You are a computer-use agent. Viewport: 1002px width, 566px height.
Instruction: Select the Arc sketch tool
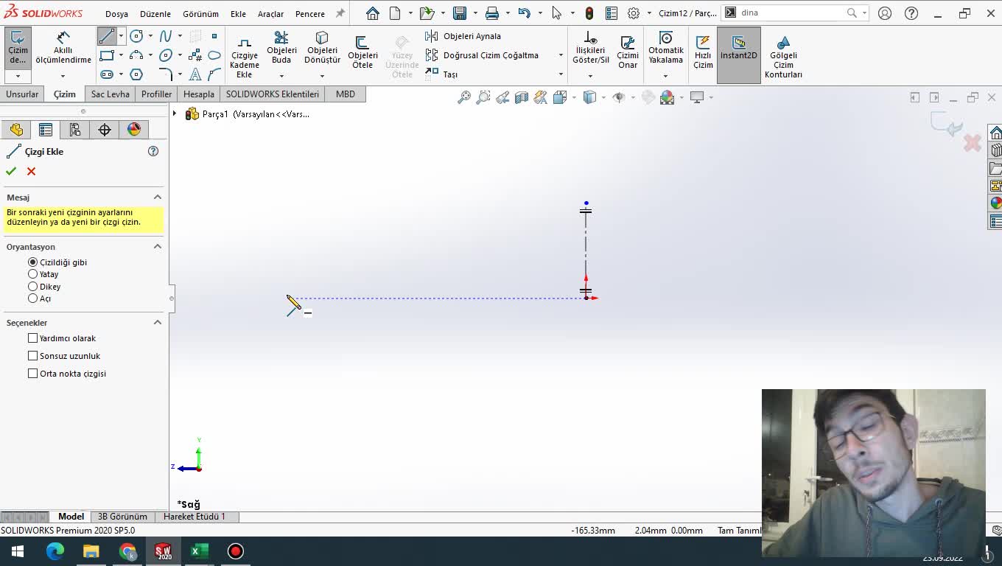(136, 55)
